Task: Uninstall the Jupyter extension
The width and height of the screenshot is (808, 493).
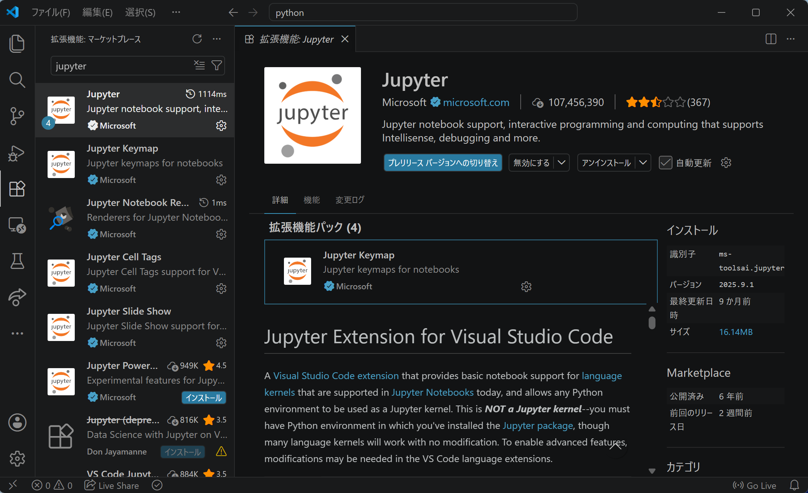Action: tap(606, 163)
